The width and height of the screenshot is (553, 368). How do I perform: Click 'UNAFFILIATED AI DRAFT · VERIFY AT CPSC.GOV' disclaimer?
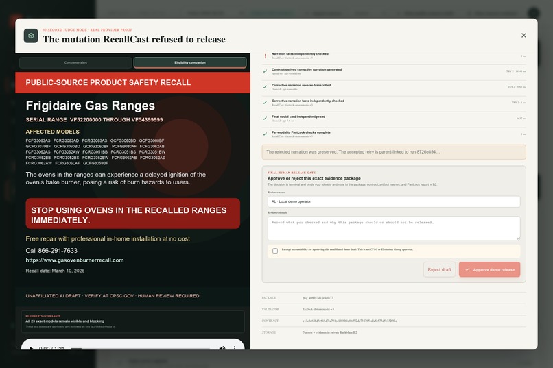(112, 296)
